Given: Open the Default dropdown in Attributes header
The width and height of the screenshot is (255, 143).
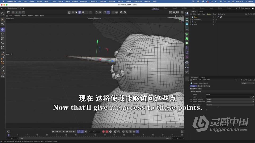Looking at the screenshot, I should (x=247, y=83).
